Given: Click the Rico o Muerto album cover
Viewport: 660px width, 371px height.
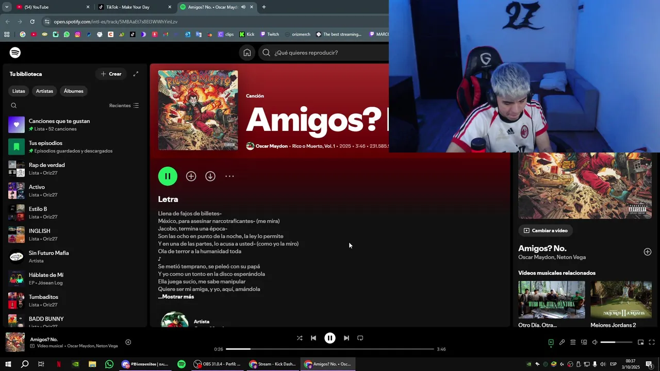Looking at the screenshot, I should click(198, 110).
